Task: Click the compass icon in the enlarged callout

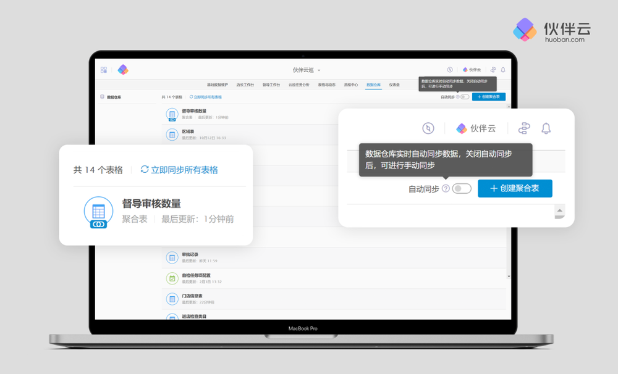Action: coord(428,128)
